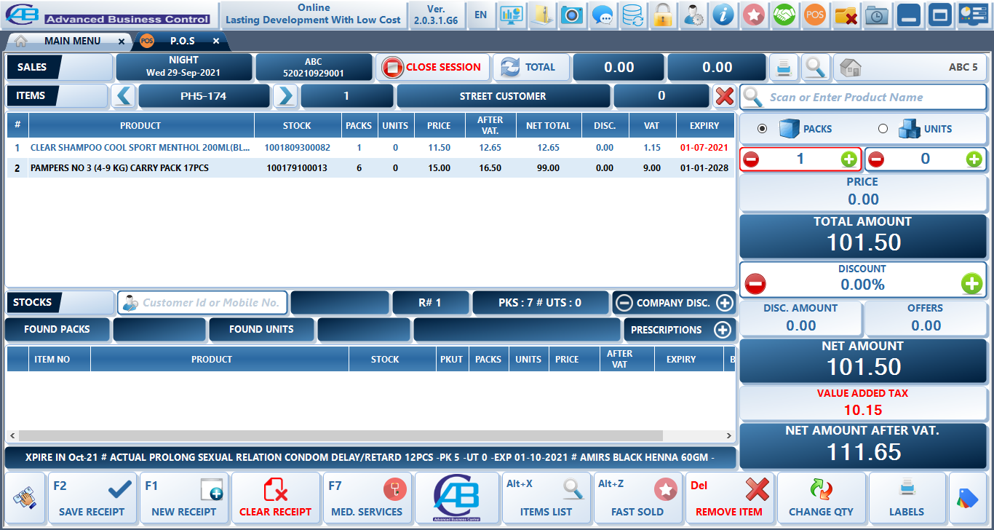Click the Save Receipt button
This screenshot has width=994, height=530.
92,498
